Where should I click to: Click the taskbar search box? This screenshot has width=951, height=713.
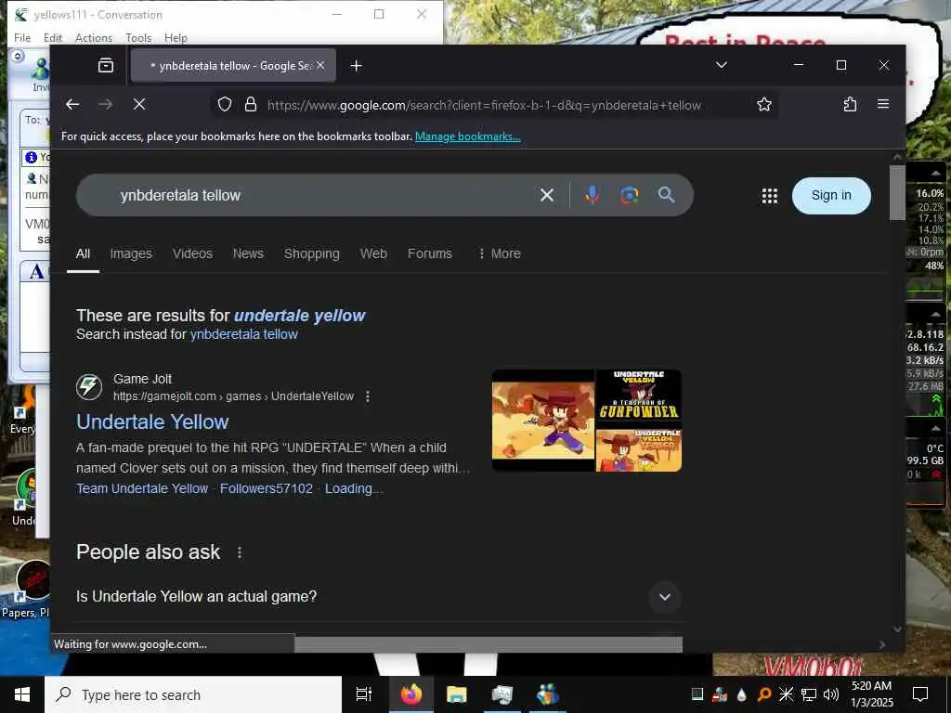193,694
